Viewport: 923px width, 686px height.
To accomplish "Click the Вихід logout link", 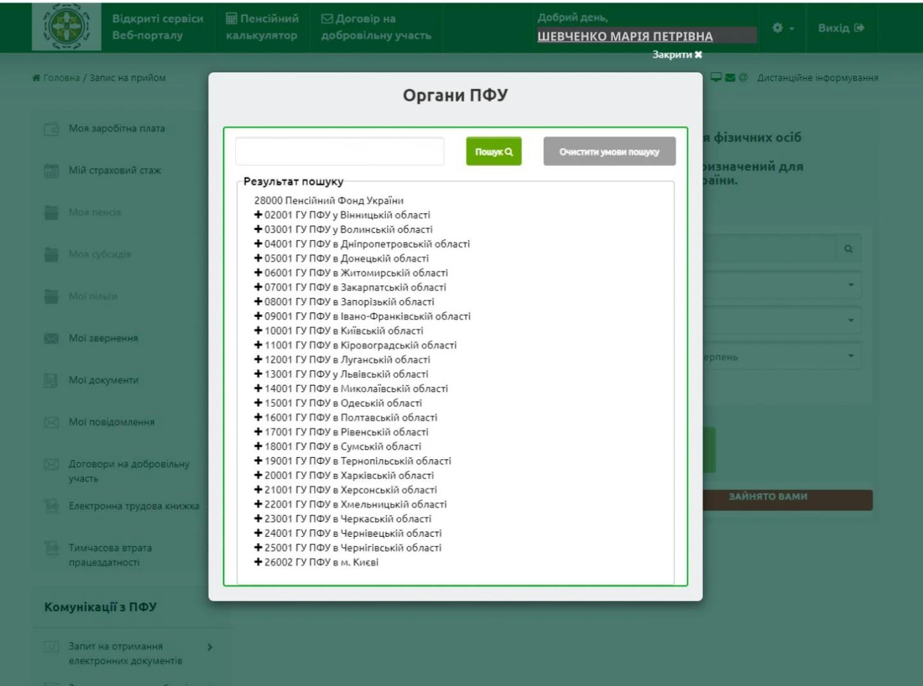I will [841, 28].
